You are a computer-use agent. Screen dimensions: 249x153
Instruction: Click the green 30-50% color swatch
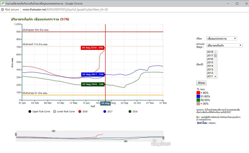pyautogui.click(x=198, y=100)
